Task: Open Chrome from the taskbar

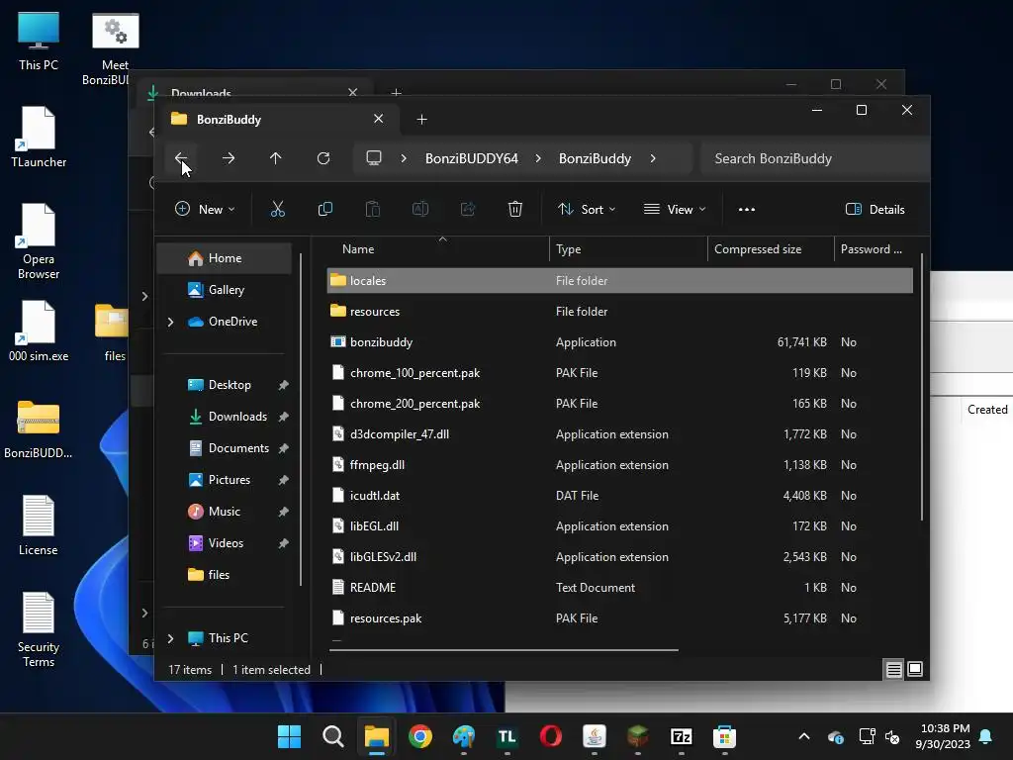Action: (x=419, y=736)
